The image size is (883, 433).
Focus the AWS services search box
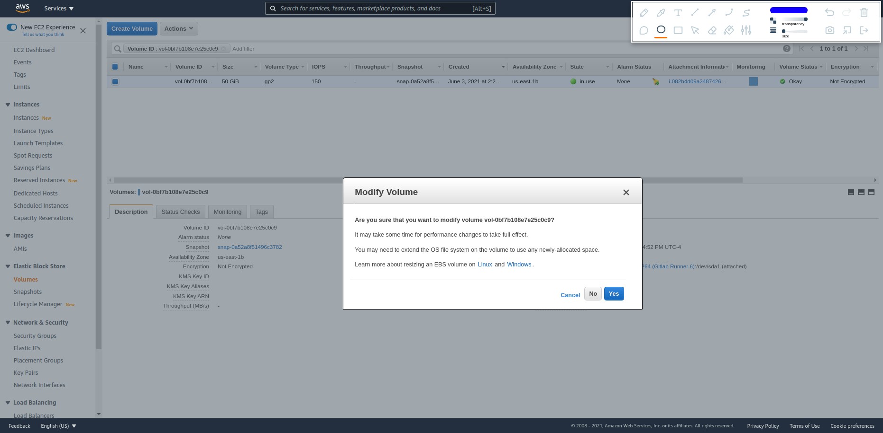[x=380, y=9]
